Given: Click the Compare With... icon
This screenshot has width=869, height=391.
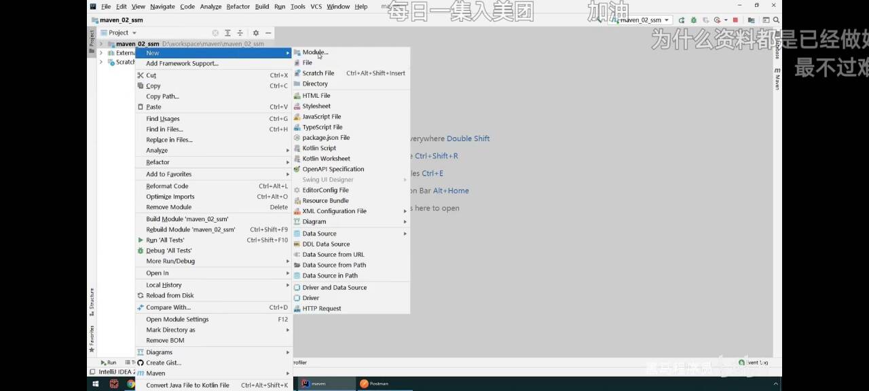Looking at the screenshot, I should tap(141, 308).
